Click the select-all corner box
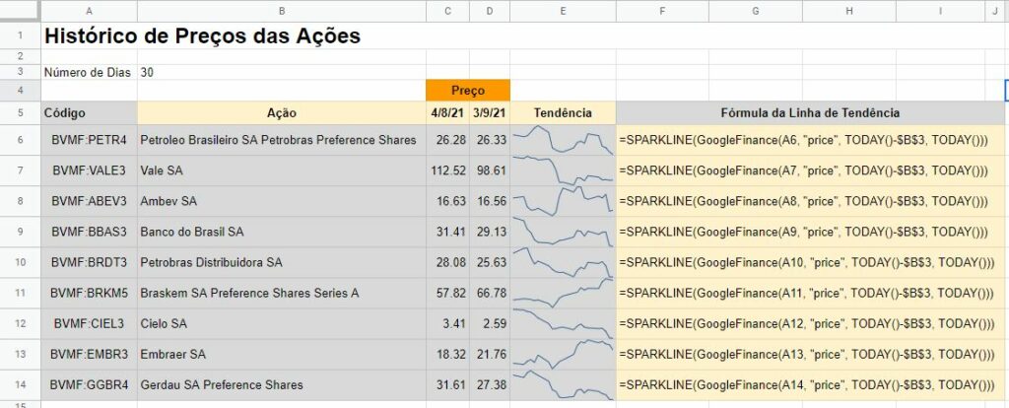The width and height of the screenshot is (1009, 408). pos(20,11)
